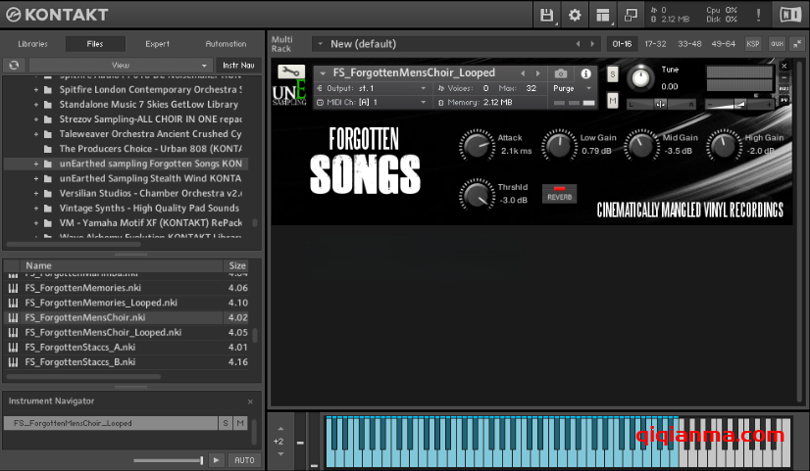Mute the instrument with the M button

click(613, 100)
